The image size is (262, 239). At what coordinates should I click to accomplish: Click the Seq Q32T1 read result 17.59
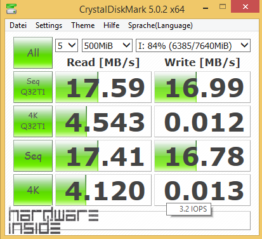tap(103, 87)
